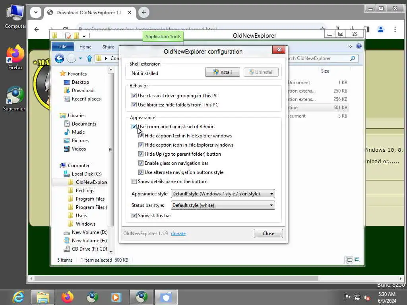Screen dimensions: 407x305
Task: Click the Explorer search magnifier icon
Action: 353,58
